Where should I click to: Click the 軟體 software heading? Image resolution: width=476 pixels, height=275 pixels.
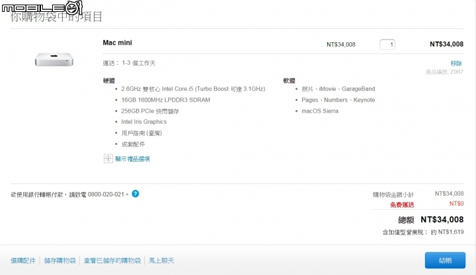(x=290, y=80)
